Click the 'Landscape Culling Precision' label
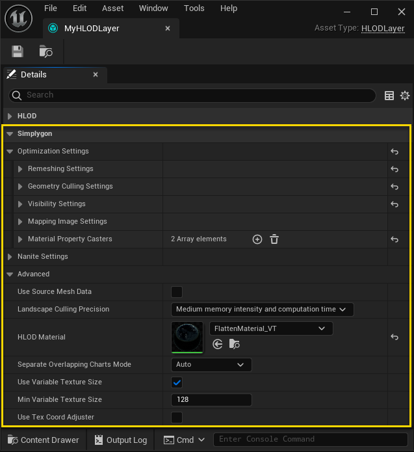This screenshot has height=452, width=414. click(x=64, y=310)
